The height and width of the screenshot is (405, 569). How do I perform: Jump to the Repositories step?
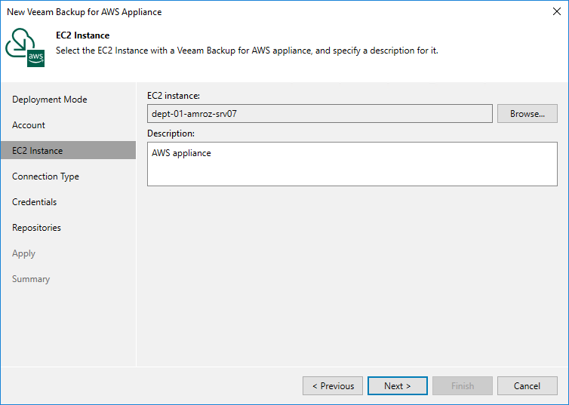click(x=36, y=228)
